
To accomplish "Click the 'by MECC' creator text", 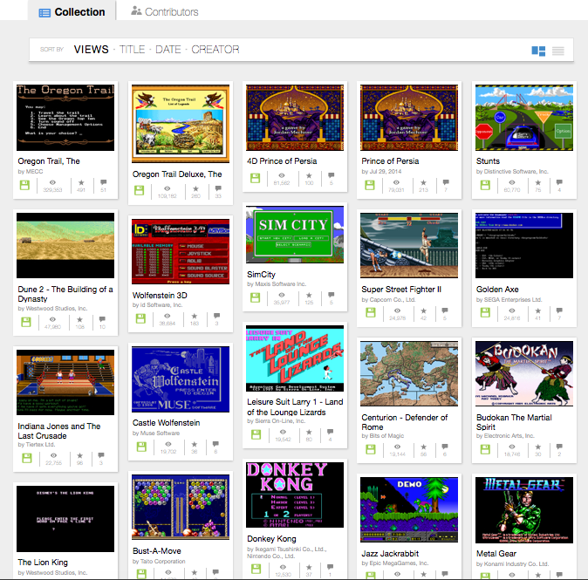I will pos(31,171).
